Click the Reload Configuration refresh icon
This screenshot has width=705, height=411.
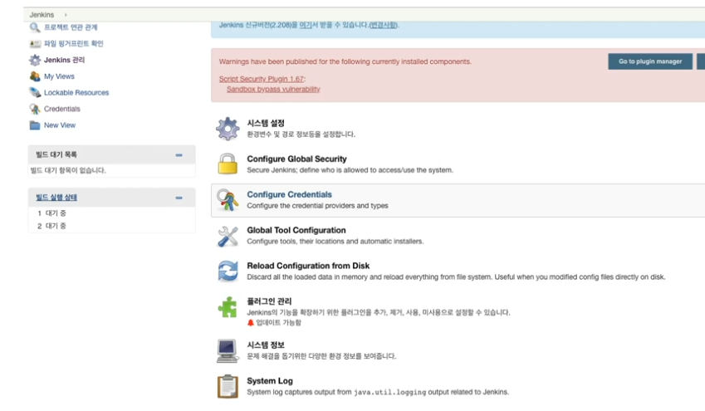pos(228,272)
